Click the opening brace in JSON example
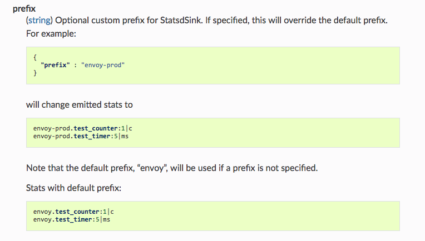Viewport: 425px width, 241px height. click(x=35, y=56)
